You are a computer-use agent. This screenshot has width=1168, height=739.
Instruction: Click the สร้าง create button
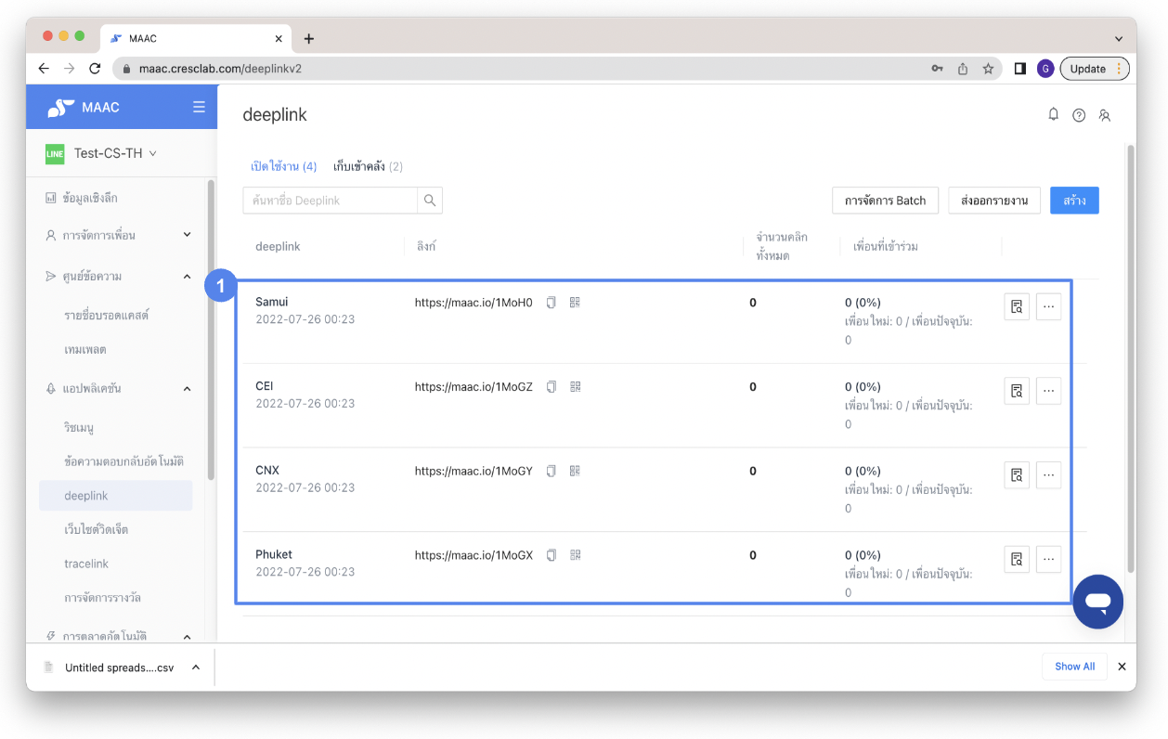pos(1074,200)
